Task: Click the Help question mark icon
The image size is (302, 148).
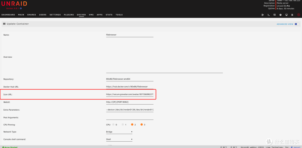Action: 280,15
